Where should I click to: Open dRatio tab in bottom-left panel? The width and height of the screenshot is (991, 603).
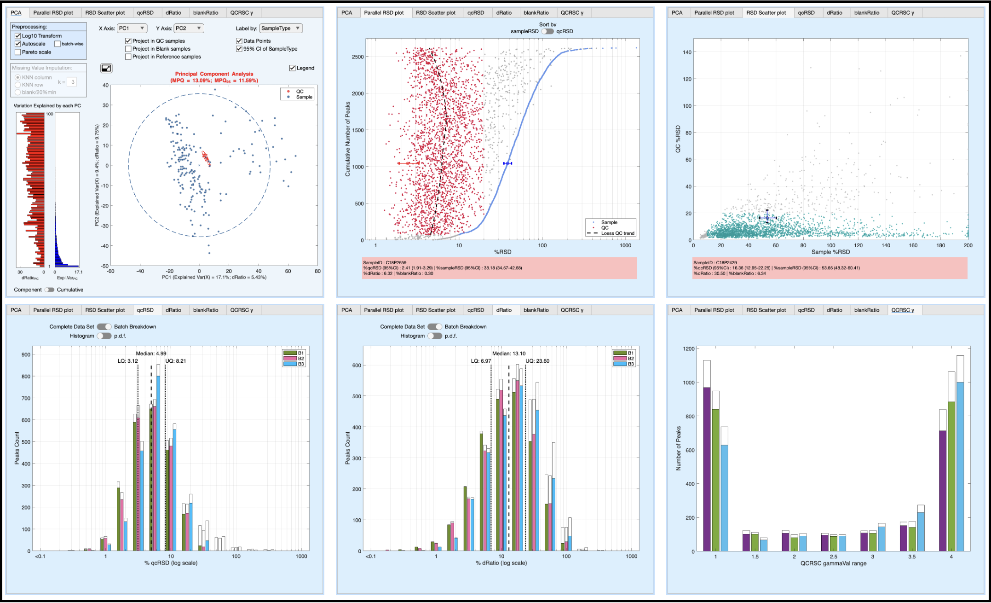coord(173,310)
